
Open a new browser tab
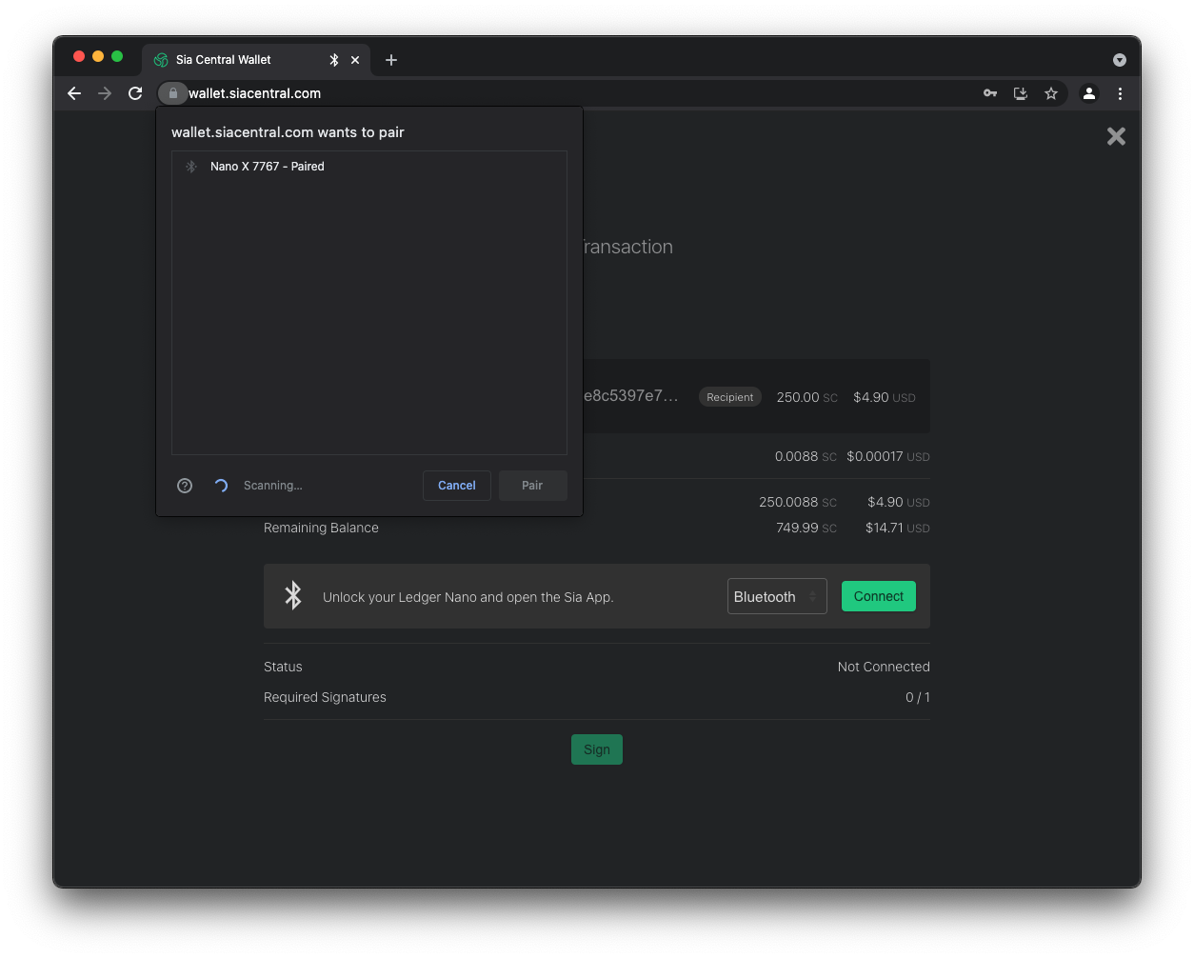coord(391,60)
